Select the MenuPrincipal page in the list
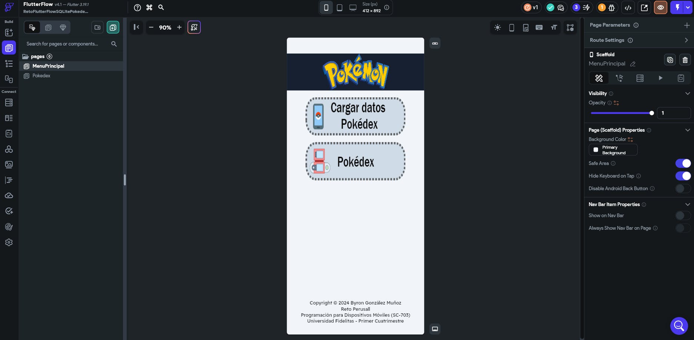The width and height of the screenshot is (694, 340). coord(71,66)
